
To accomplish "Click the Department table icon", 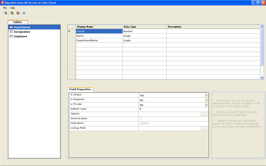I will 11,27.
